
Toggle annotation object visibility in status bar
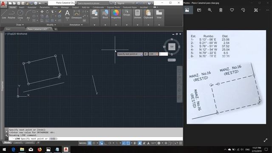pos(140,143)
